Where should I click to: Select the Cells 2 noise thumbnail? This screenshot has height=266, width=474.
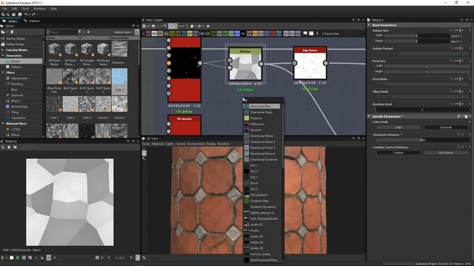tap(54, 104)
